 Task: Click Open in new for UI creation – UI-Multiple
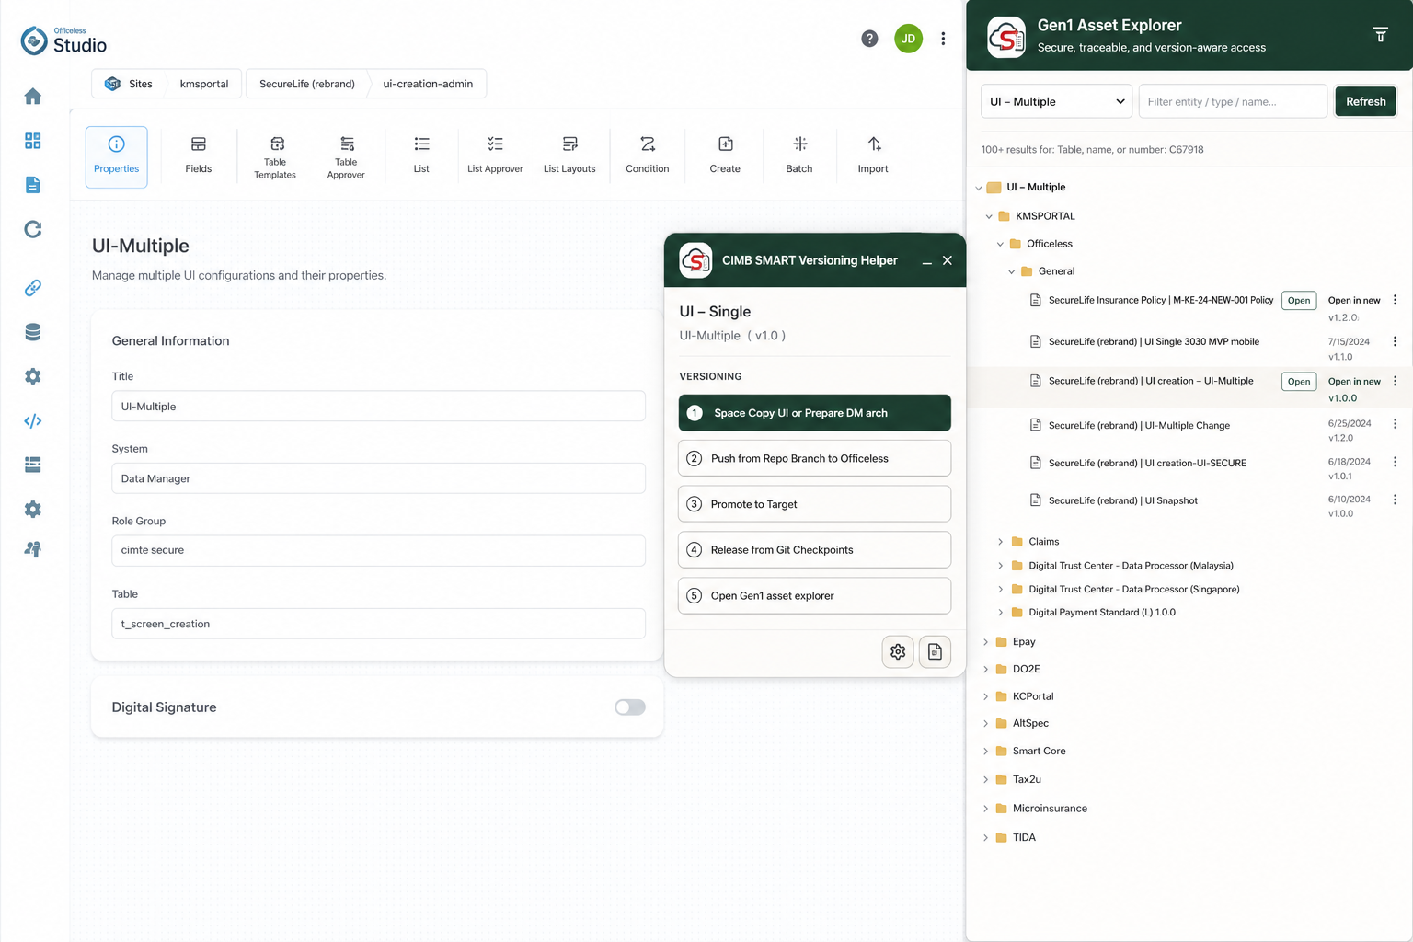(1354, 382)
